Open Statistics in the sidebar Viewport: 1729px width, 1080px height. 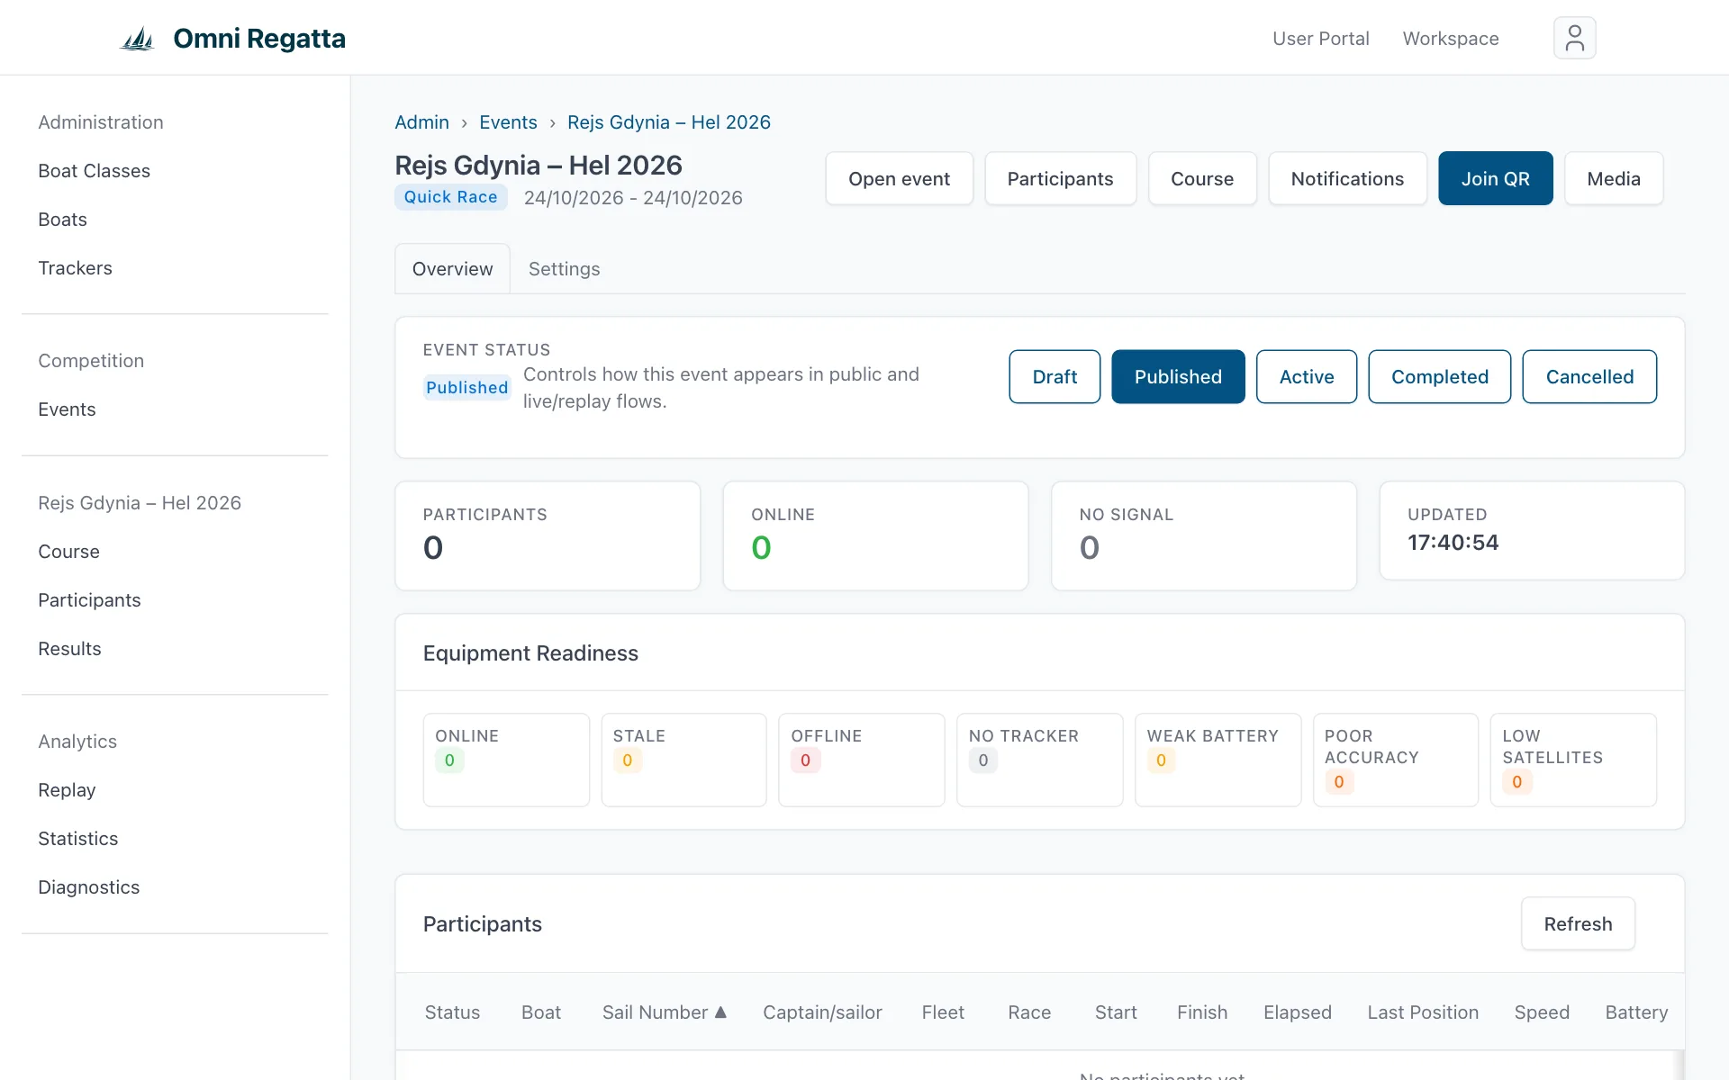(x=77, y=839)
